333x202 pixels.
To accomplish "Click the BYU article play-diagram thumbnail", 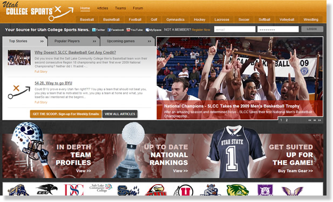I will (x=19, y=92).
